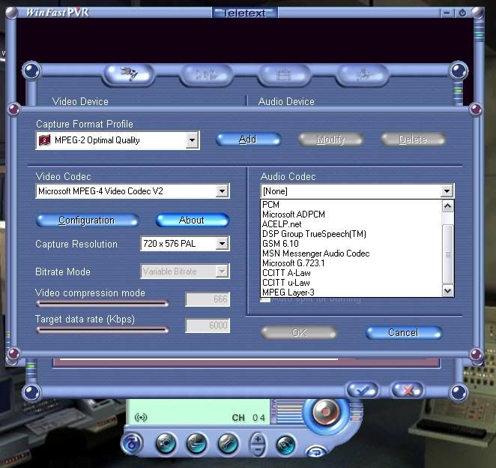Expand the Video Codec dropdown
This screenshot has width=496, height=468.
223,191
